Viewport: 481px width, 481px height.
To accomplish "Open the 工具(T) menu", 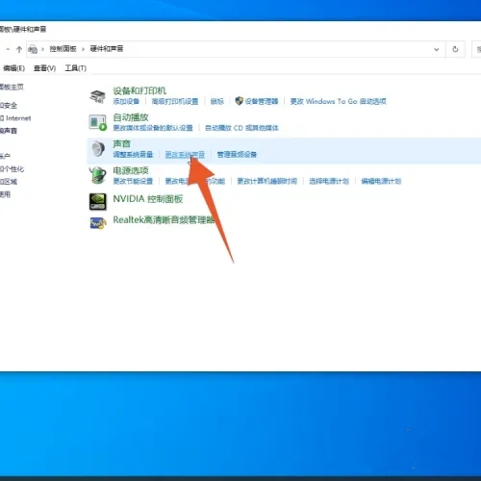I will (76, 68).
